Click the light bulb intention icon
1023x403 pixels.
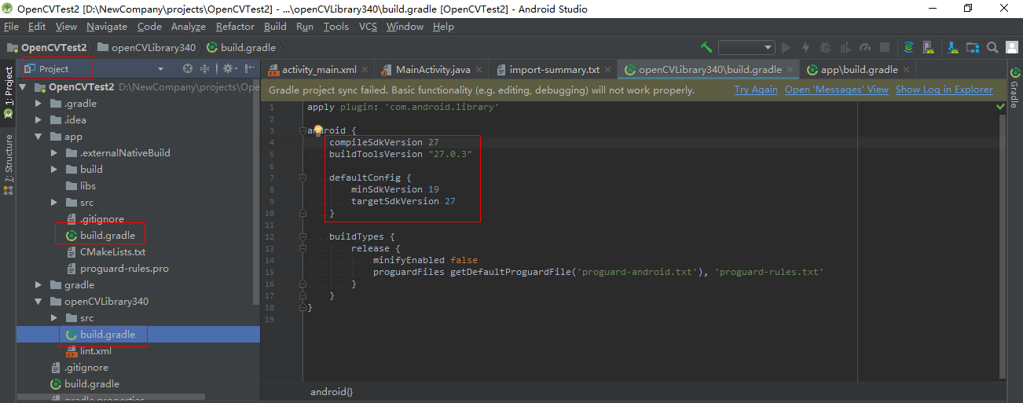click(317, 130)
